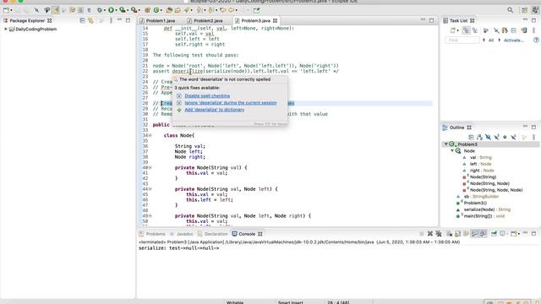Switch to the Java perspective icon

535,10
